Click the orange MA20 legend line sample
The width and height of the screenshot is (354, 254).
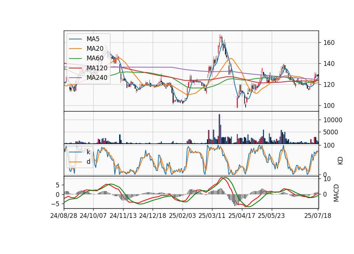coord(75,49)
